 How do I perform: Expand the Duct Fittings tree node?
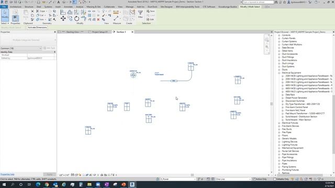coord(279,57)
